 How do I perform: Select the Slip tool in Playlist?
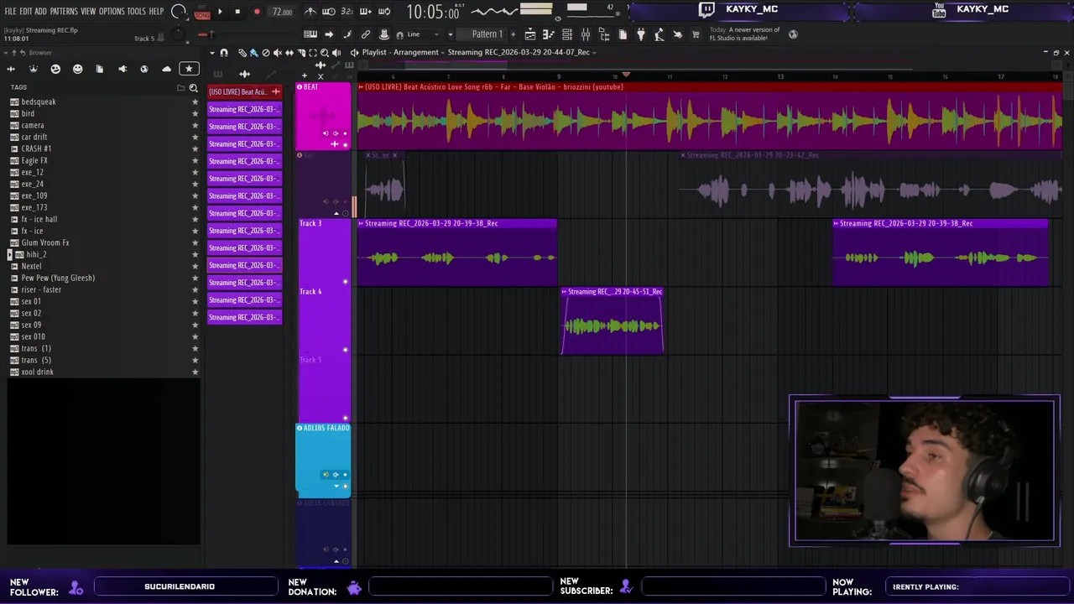click(x=289, y=53)
